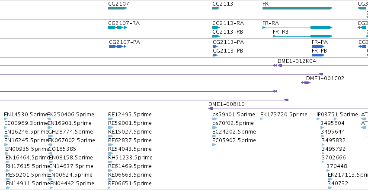This screenshot has width=368, height=190.
Task: Click the 370448 feature label
Action: (337, 166)
